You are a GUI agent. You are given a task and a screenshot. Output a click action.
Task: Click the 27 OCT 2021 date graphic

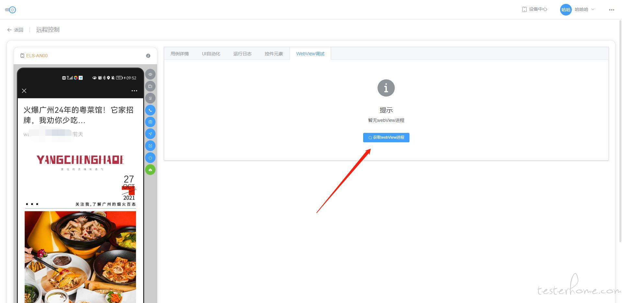(x=129, y=188)
